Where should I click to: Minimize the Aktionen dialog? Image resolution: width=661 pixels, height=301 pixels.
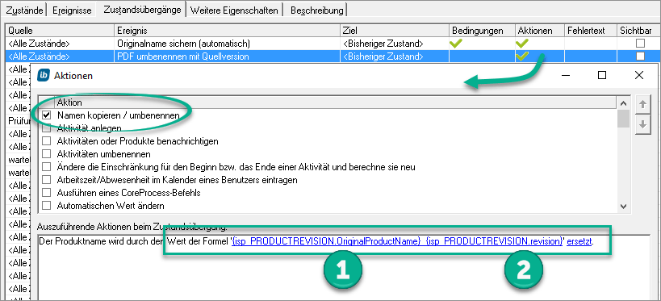point(566,76)
